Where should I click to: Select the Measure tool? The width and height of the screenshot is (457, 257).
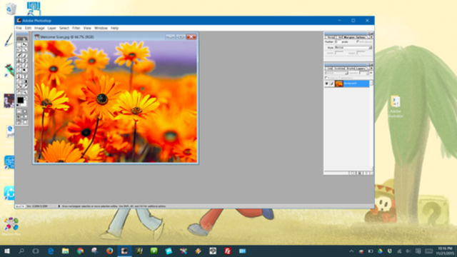click(x=19, y=81)
